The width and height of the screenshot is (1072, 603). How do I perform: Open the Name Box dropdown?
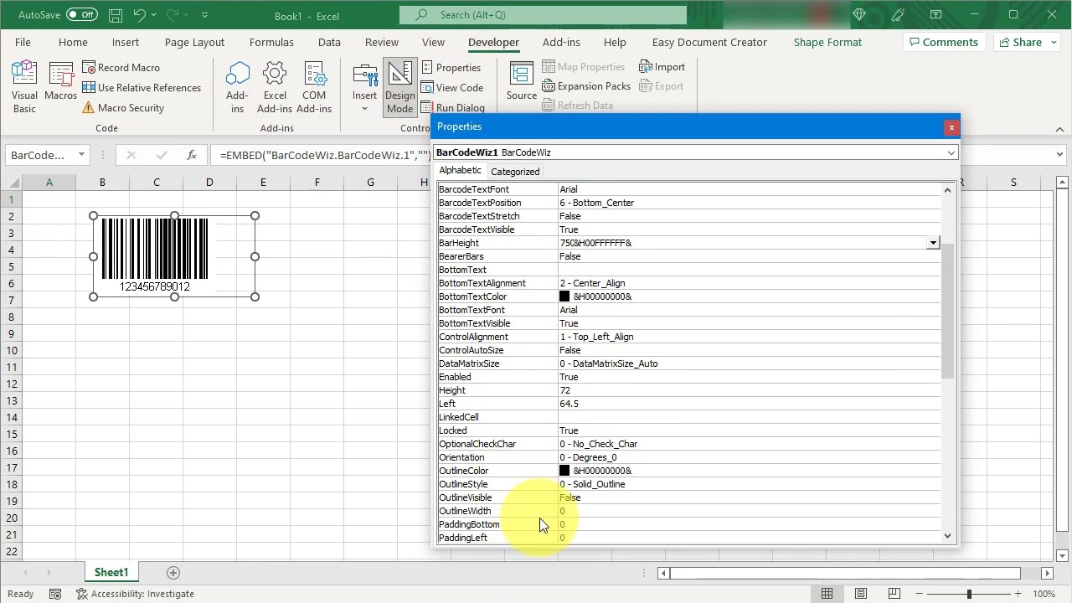(x=81, y=155)
